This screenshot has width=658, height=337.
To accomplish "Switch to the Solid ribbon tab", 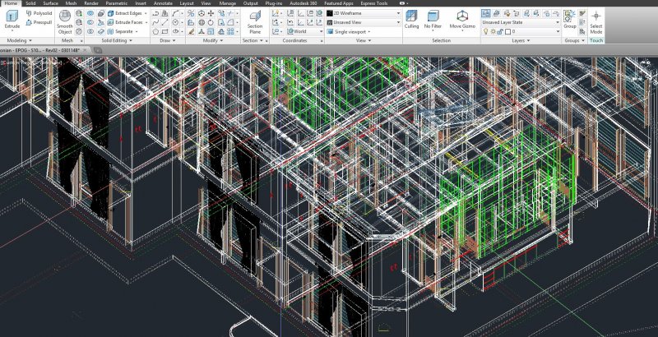I will click(x=30, y=3).
